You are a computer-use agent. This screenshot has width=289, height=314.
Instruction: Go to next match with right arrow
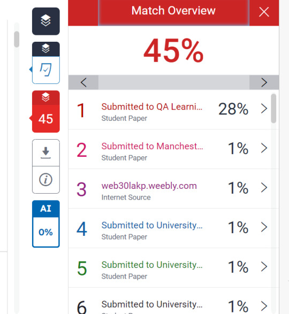pos(264,82)
